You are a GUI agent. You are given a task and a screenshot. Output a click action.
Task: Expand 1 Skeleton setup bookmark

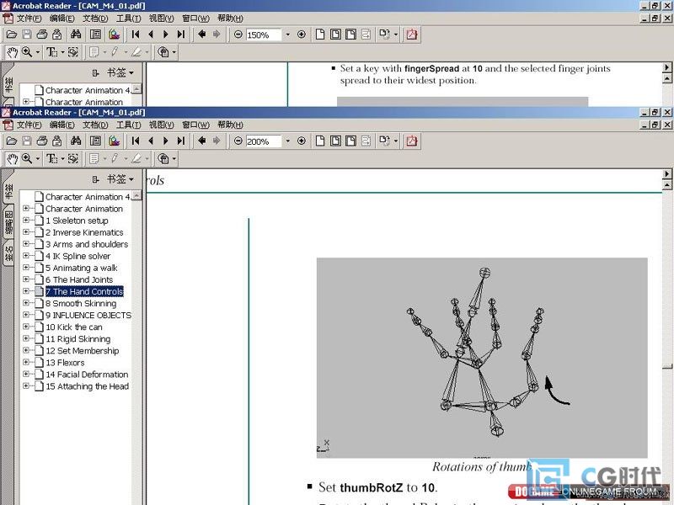tap(26, 221)
